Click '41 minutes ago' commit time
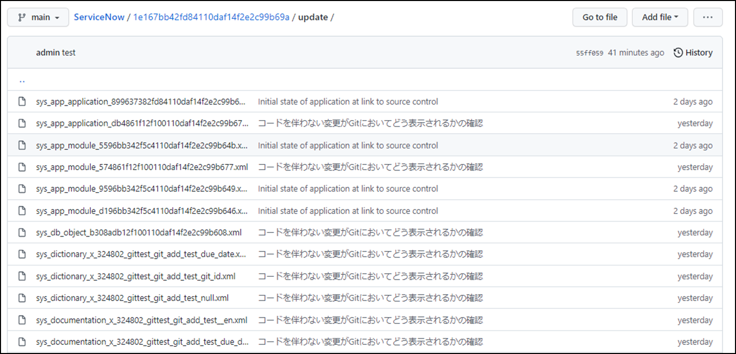This screenshot has width=736, height=354. pyautogui.click(x=636, y=53)
